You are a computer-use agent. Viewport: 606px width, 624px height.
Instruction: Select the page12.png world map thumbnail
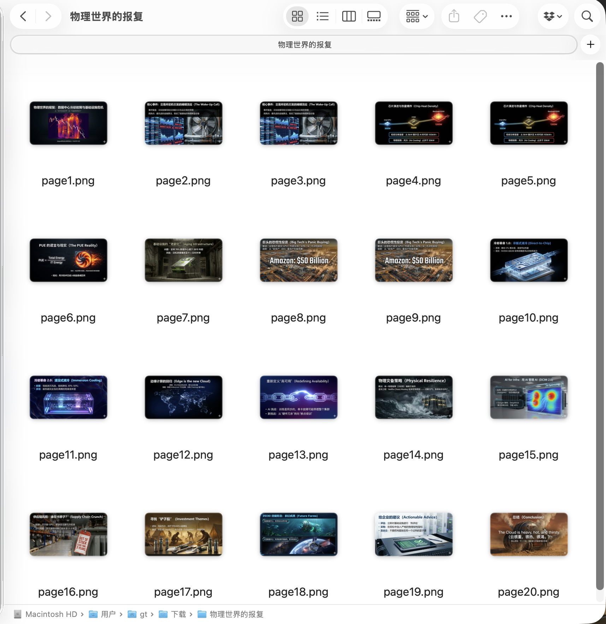pyautogui.click(x=184, y=397)
